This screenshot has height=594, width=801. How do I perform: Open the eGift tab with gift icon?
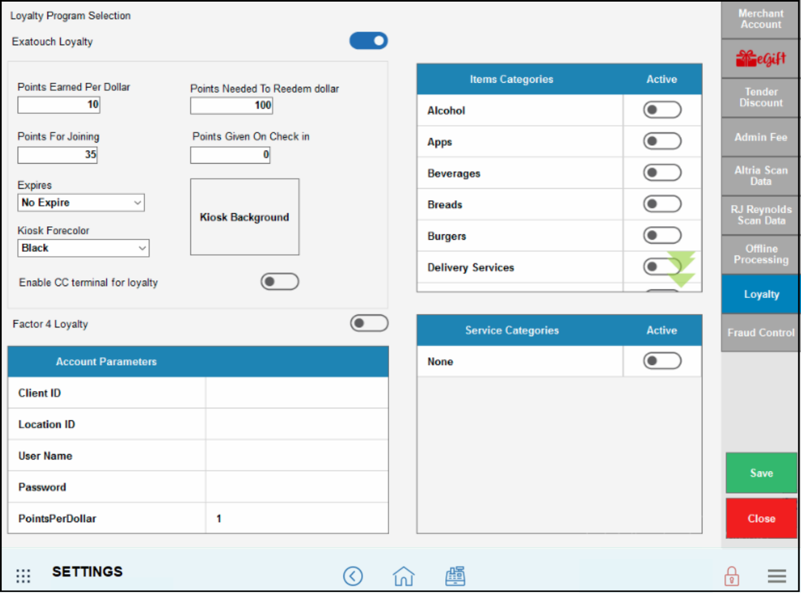(x=761, y=58)
